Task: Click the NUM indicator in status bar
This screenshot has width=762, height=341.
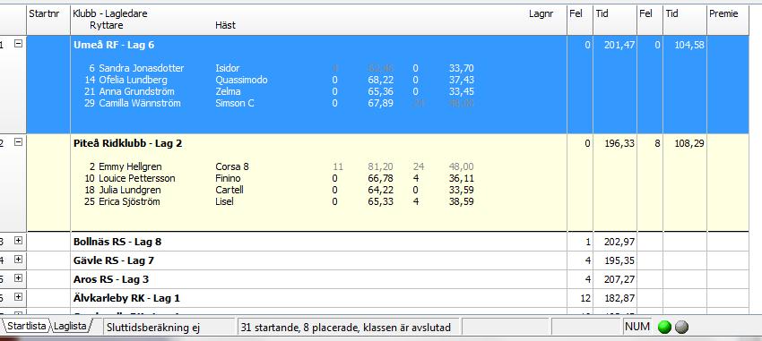Action: (637, 327)
